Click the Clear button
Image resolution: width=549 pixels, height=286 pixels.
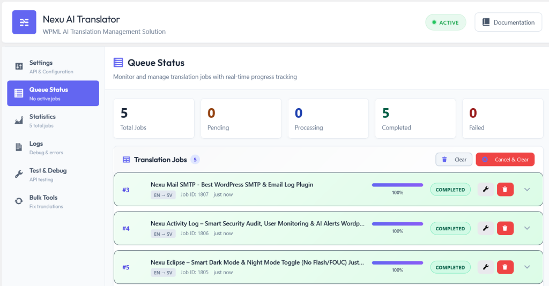(454, 160)
